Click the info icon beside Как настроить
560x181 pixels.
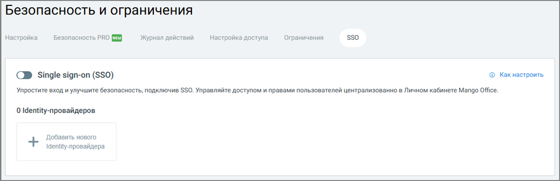[492, 75]
